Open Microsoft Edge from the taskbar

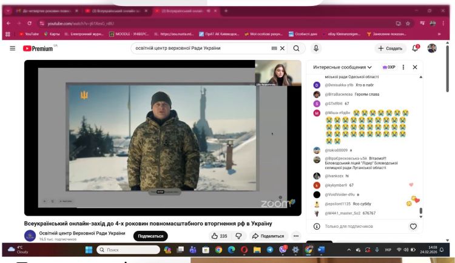(231, 250)
